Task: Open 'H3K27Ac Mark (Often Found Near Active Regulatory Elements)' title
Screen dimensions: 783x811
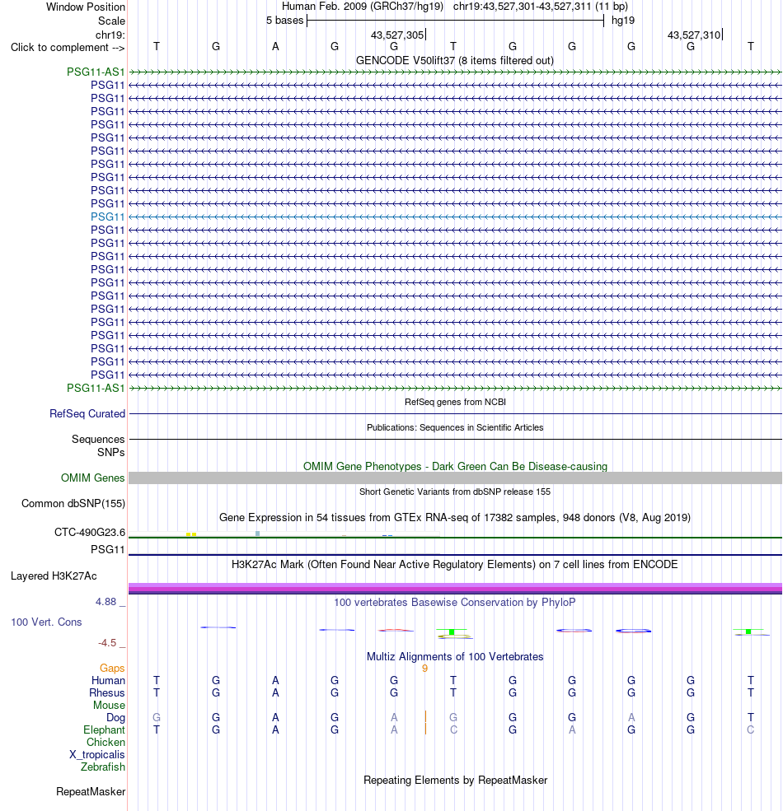Action: (x=455, y=564)
